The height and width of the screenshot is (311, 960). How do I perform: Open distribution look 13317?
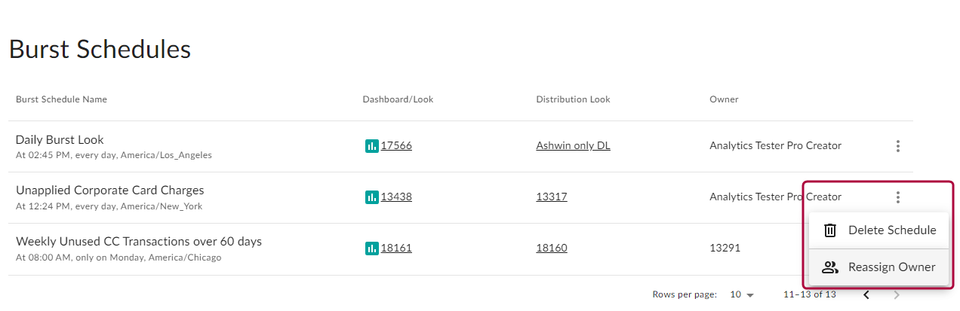[551, 197]
